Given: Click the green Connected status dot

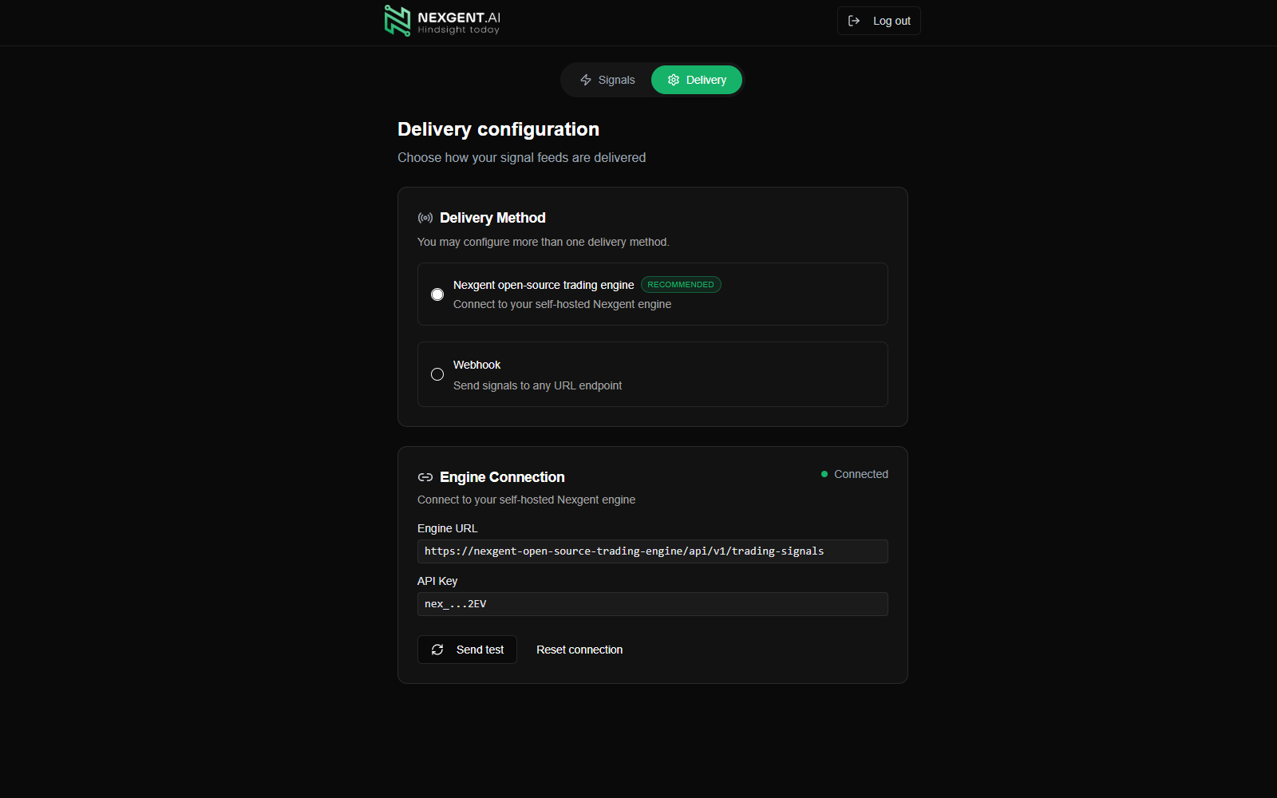Looking at the screenshot, I should (824, 474).
